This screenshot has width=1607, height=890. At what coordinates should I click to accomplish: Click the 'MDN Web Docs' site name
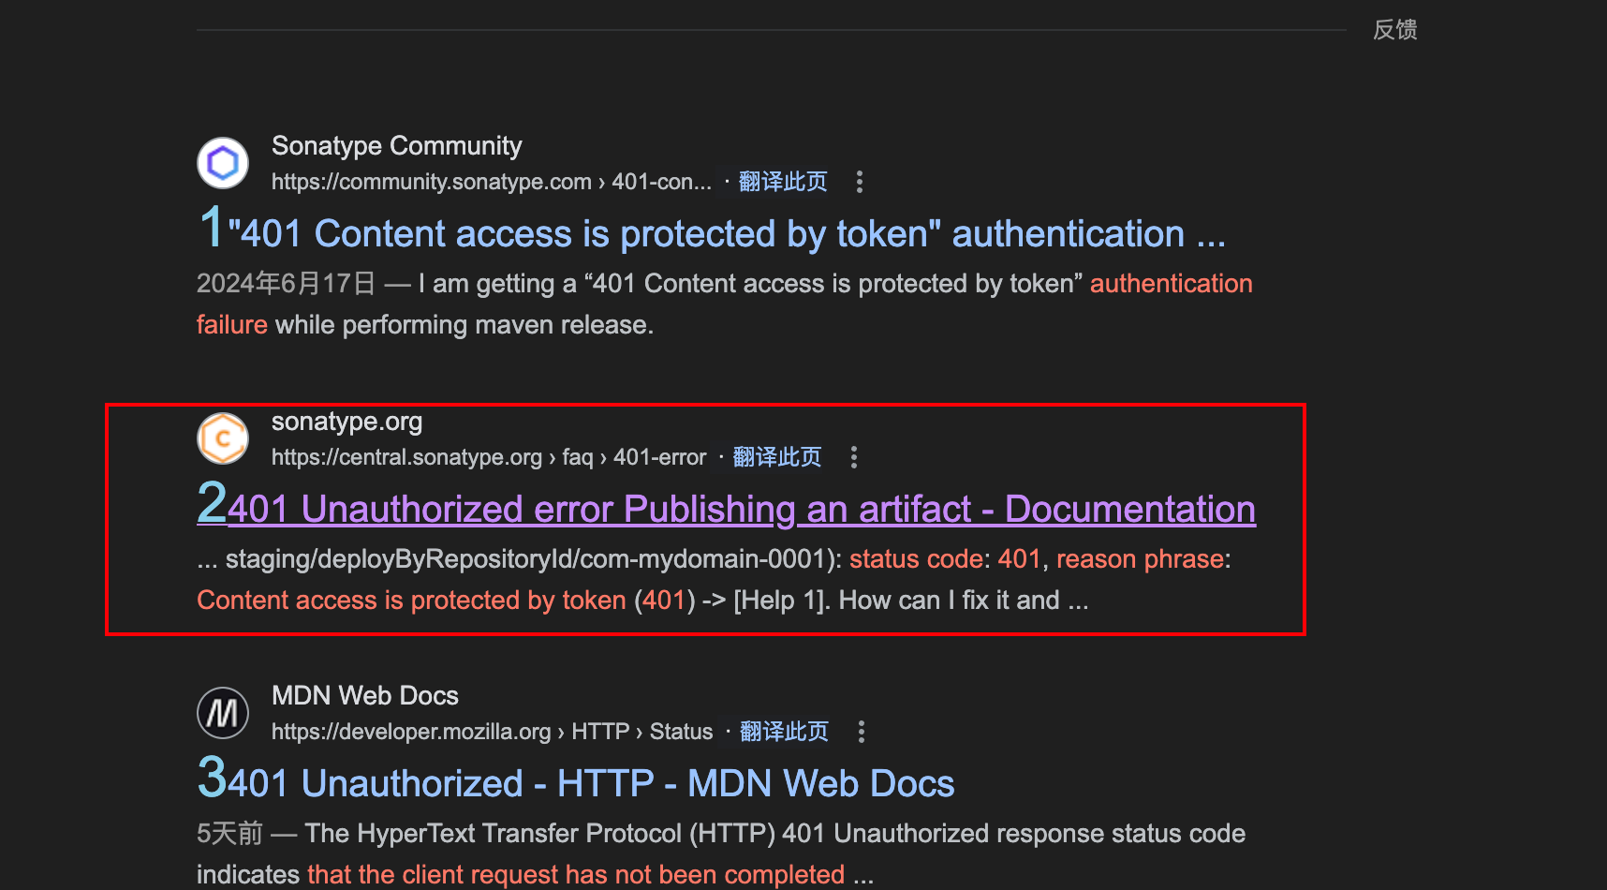[x=364, y=695]
